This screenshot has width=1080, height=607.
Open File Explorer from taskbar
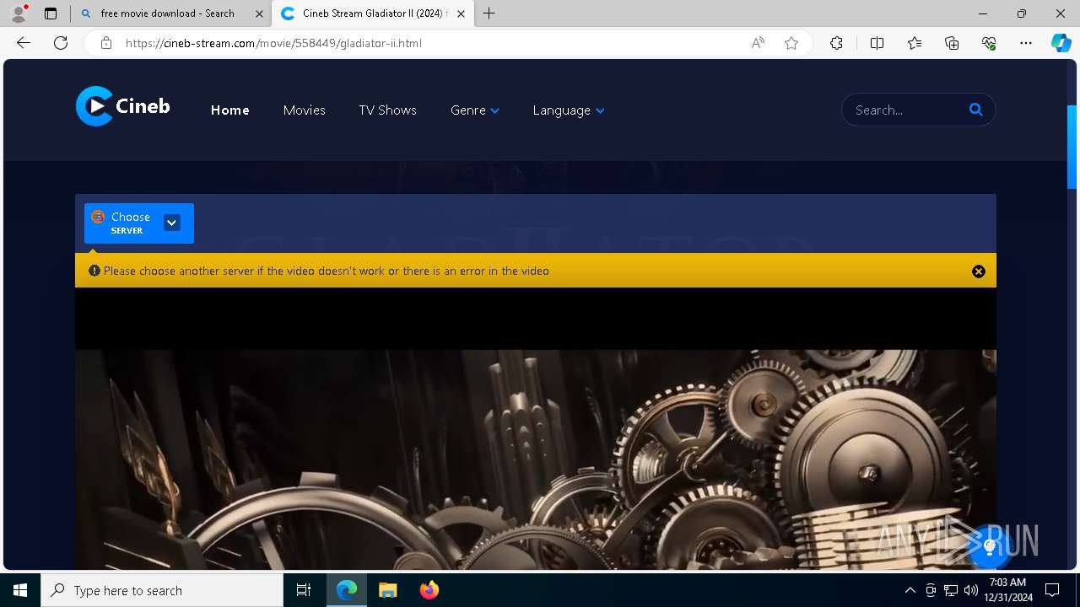(x=387, y=590)
